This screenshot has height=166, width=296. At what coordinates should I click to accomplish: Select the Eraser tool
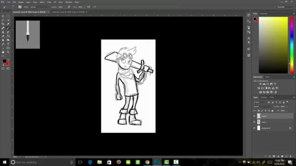[x=3, y=36]
